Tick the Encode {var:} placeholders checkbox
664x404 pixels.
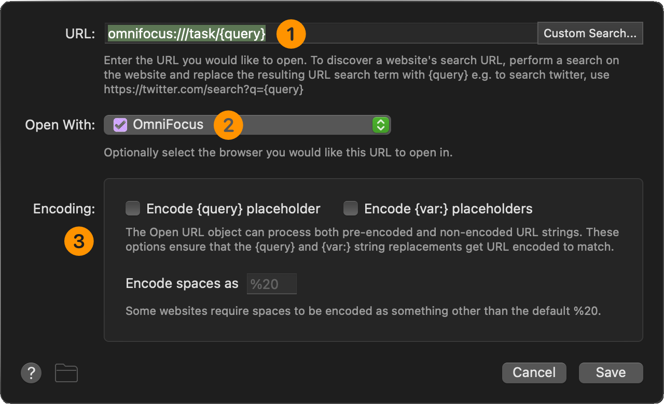[x=351, y=209]
